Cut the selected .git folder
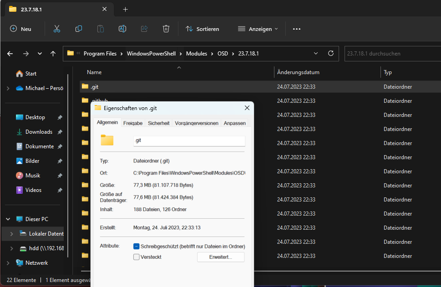This screenshot has width=441, height=287. (x=56, y=29)
